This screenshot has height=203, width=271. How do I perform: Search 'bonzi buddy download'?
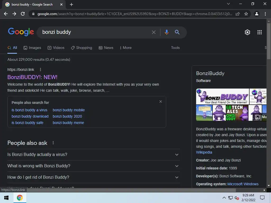pyautogui.click(x=30, y=116)
